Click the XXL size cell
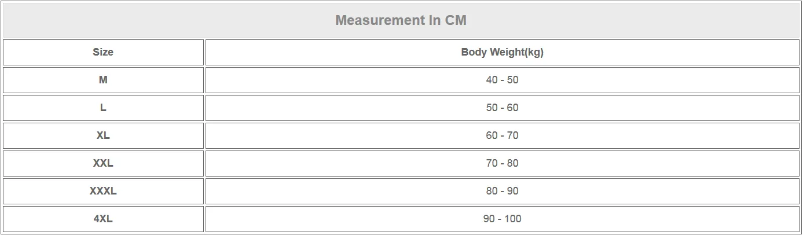803x235 pixels. point(103,163)
